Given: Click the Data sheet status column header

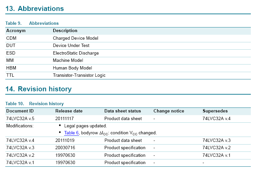Looking at the screenshot, I should coord(123,111).
